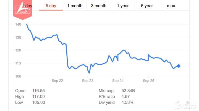This screenshot has height=111, width=199.
Task: Select the 5 year range tab
Action: pyautogui.click(x=147, y=6)
